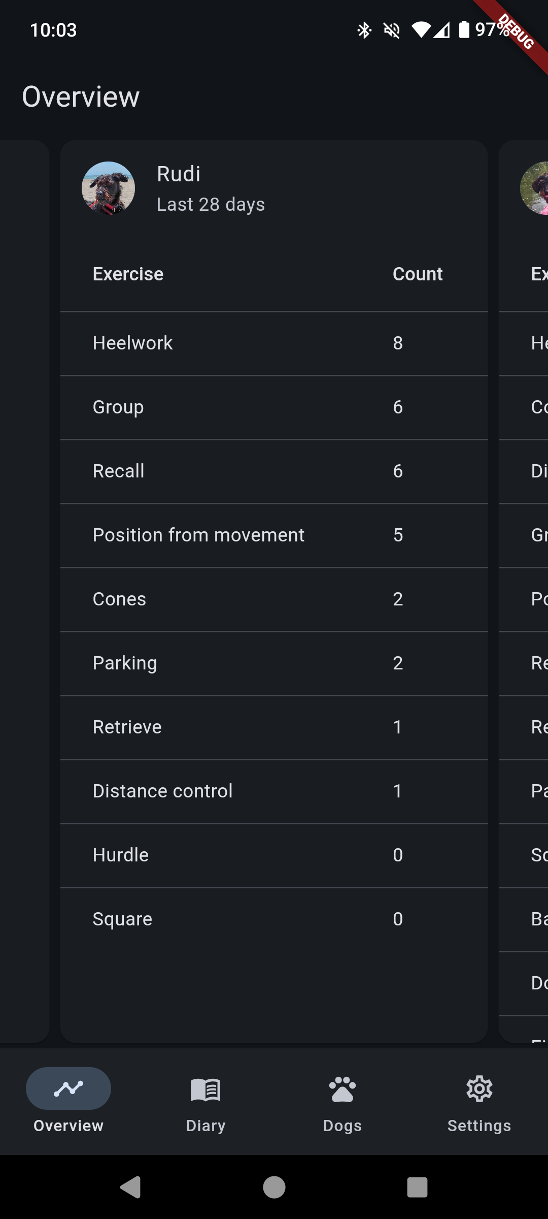Open the Overview chart icon tab

pyautogui.click(x=68, y=1088)
